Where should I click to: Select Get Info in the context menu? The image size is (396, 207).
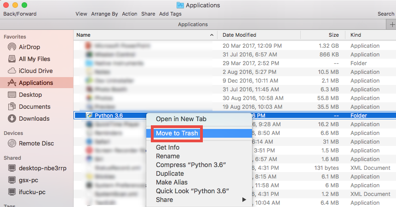point(167,147)
